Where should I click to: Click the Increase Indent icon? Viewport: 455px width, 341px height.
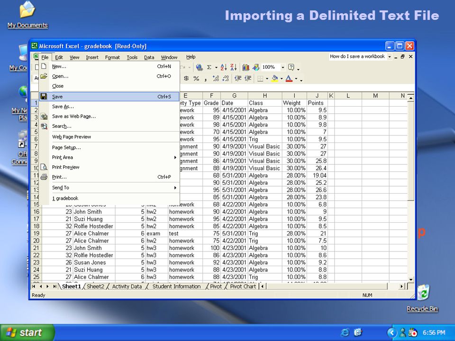pyautogui.click(x=248, y=79)
